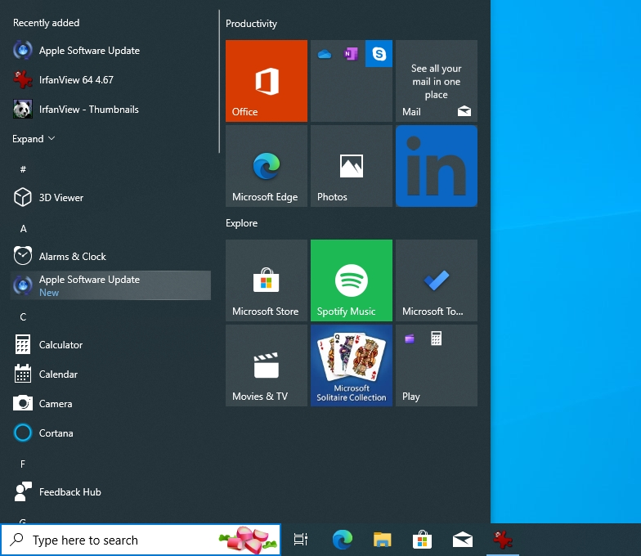
Task: Click the A letter header in app list
Action: click(23, 229)
